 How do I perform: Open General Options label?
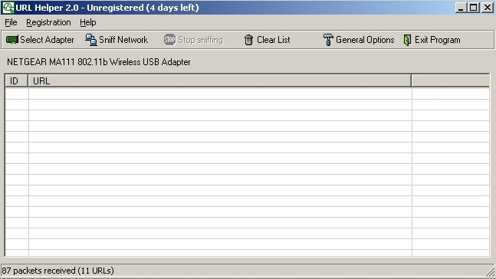[x=365, y=40]
